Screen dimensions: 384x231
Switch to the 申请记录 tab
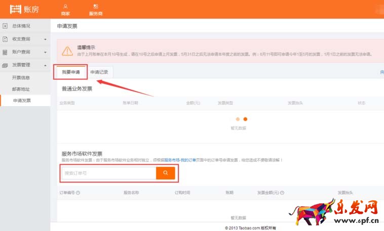coord(99,72)
